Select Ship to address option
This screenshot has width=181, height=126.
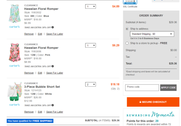tap(127, 29)
